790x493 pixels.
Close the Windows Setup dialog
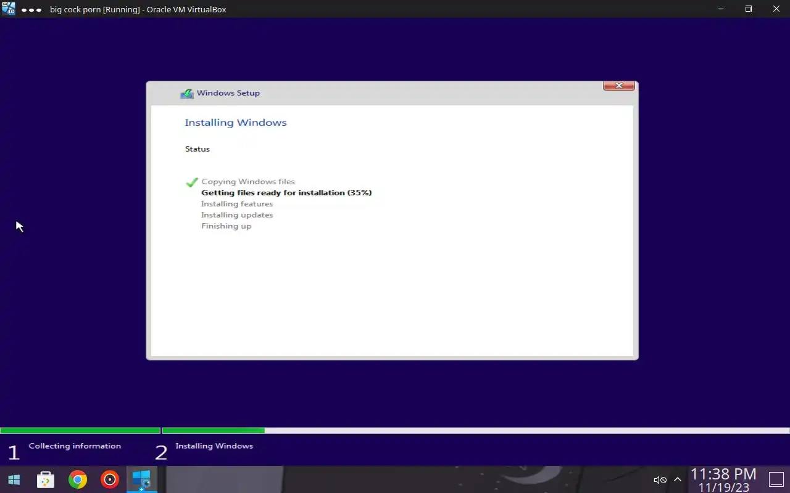tap(619, 86)
